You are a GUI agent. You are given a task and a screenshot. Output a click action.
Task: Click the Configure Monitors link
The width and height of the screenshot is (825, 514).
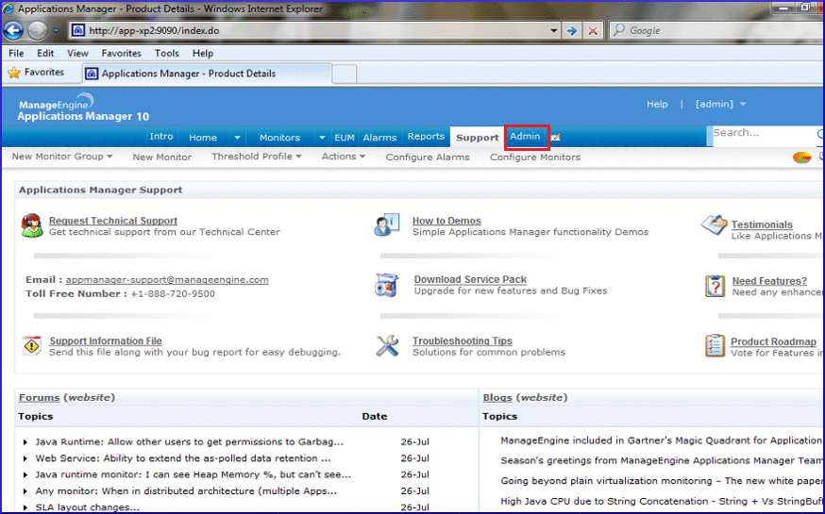click(535, 157)
